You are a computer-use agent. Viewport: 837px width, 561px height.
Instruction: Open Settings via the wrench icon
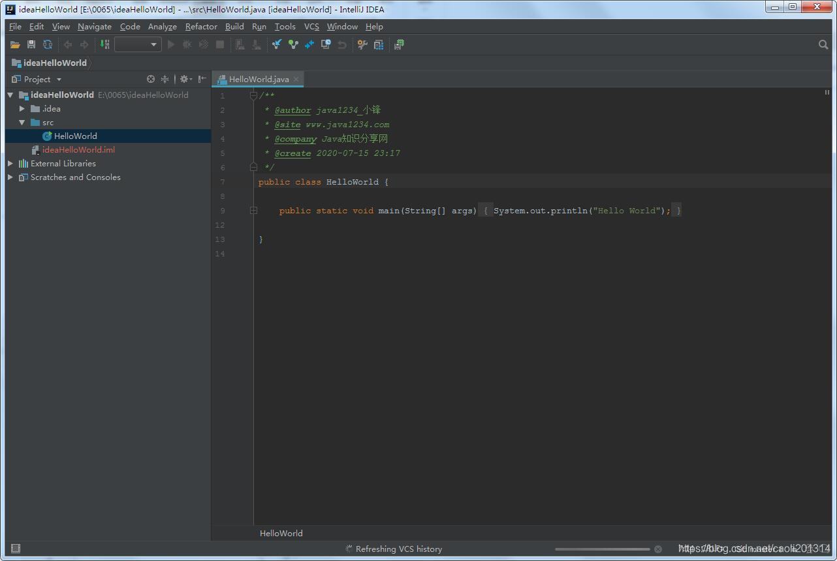click(362, 44)
